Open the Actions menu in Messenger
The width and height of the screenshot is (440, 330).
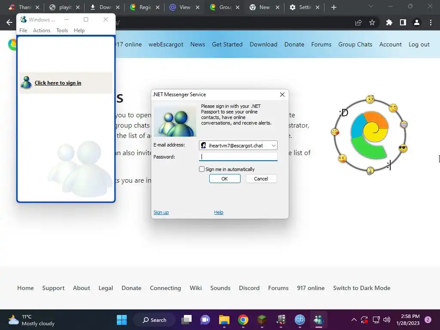point(42,31)
